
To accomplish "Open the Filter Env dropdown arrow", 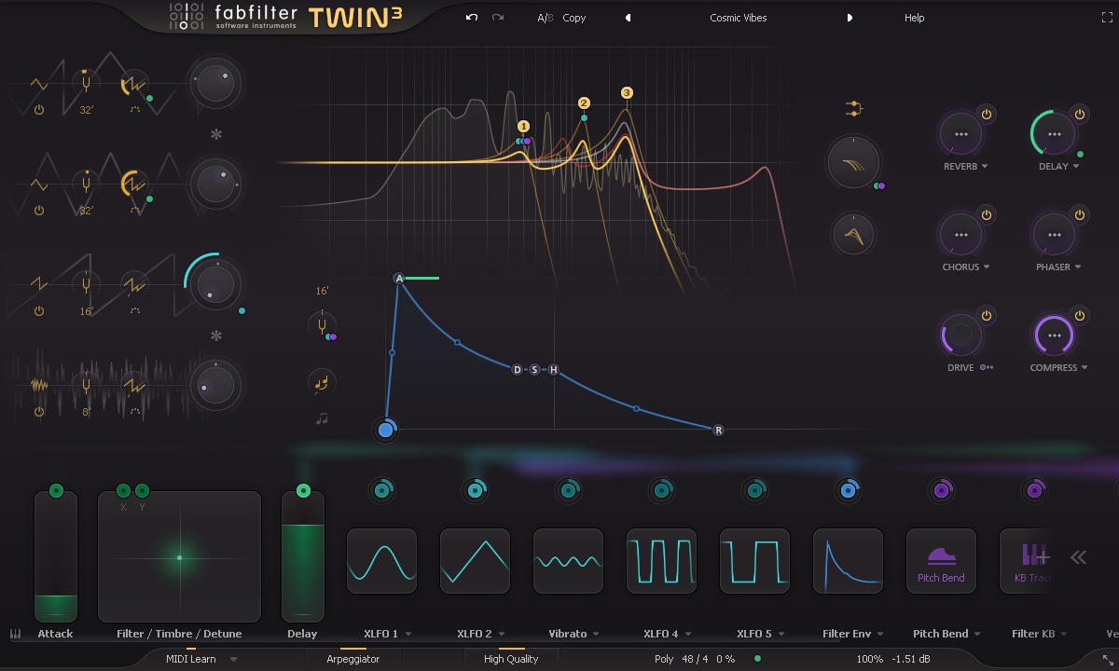I will [x=882, y=635].
